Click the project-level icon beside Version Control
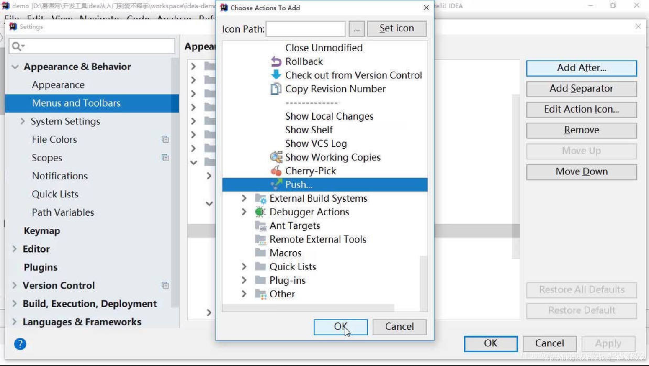The height and width of the screenshot is (366, 649). [x=165, y=285]
